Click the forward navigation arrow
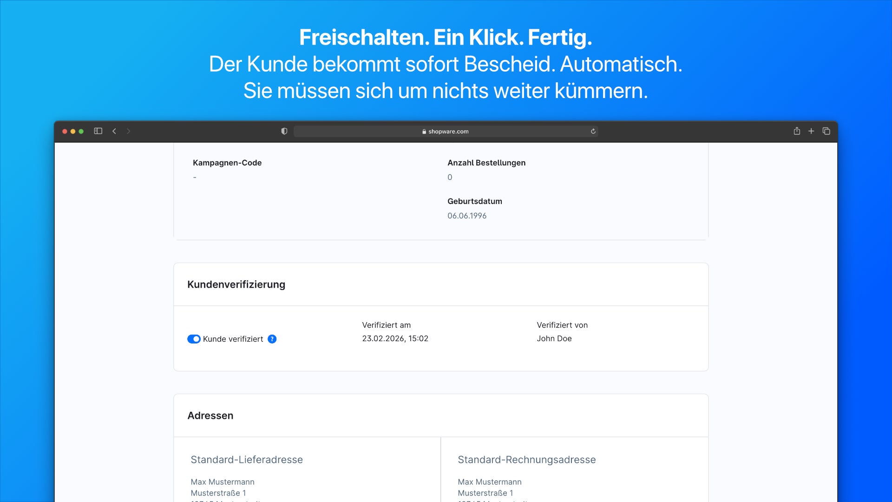The width and height of the screenshot is (892, 502). tap(128, 131)
